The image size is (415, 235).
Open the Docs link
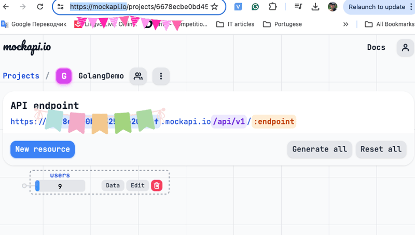coord(376,47)
